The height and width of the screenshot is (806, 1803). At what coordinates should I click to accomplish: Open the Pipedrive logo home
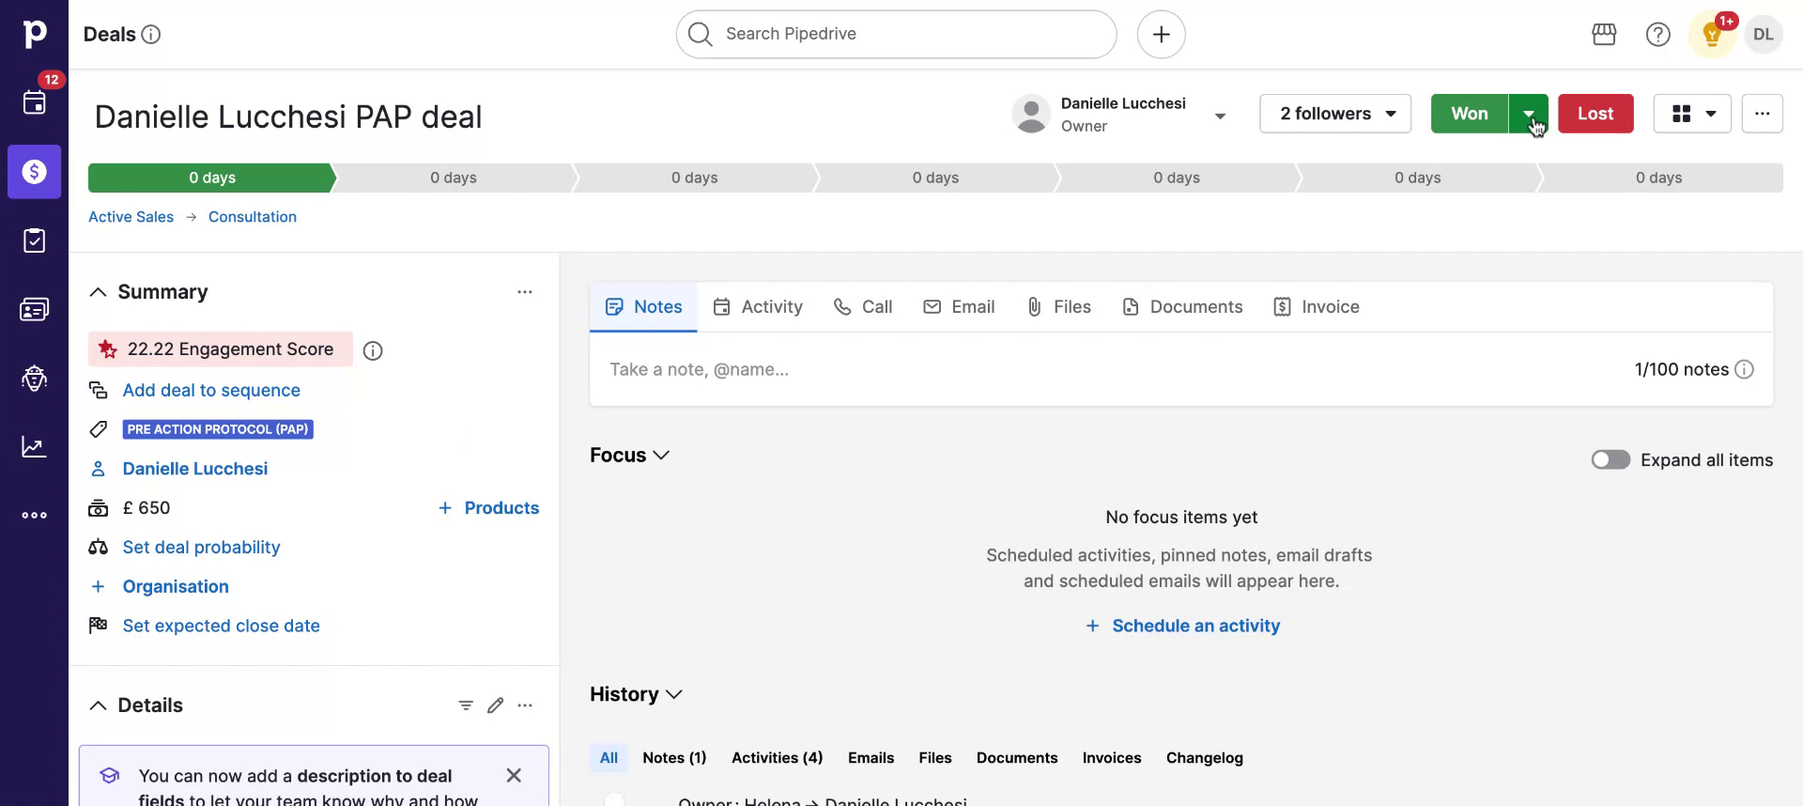34,34
